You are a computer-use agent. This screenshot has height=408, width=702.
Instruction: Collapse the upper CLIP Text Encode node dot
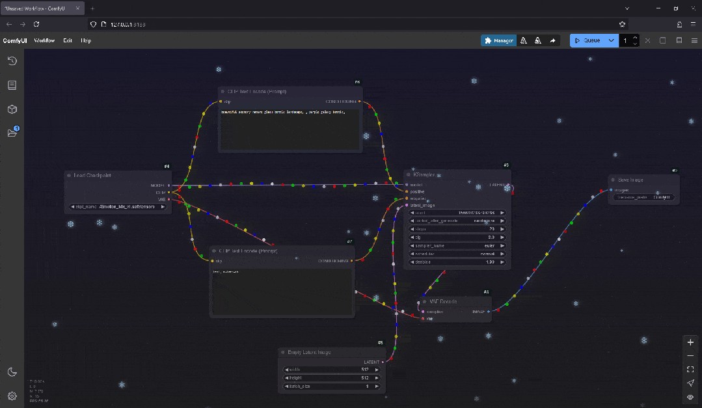(223, 91)
